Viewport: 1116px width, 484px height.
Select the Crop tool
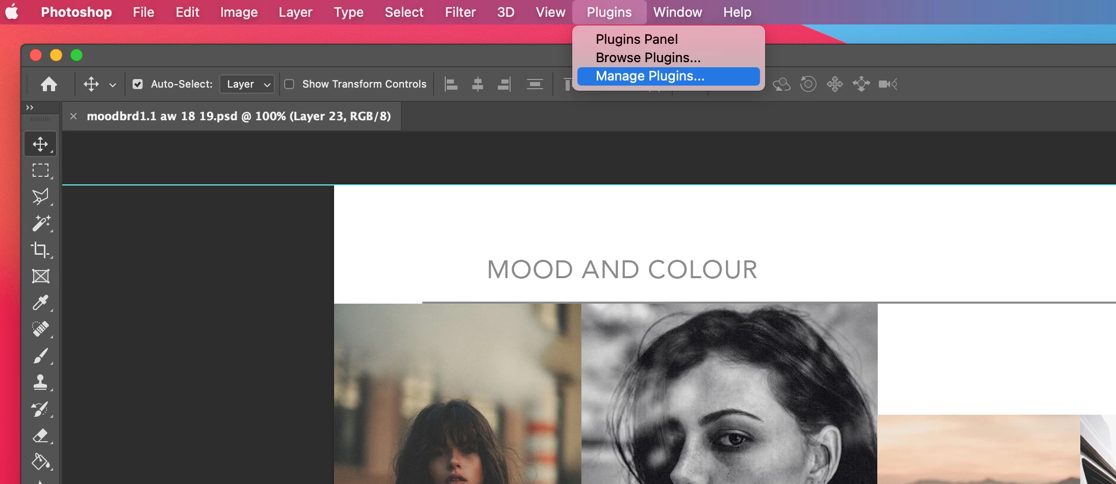tap(40, 250)
